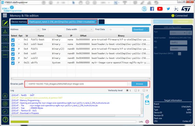Open the SWV viewer icon
The height and width of the screenshot is (126, 195).
tap(5, 55)
